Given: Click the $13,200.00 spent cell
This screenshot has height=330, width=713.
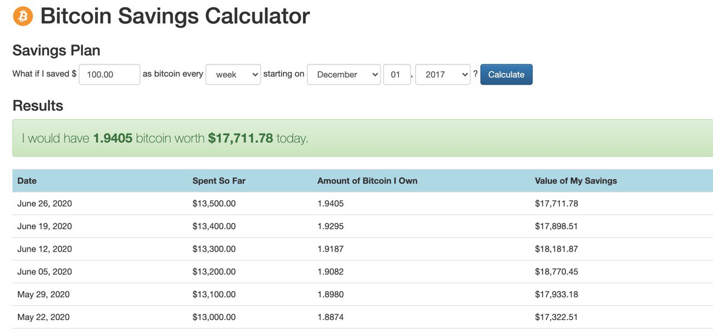Looking at the screenshot, I should click(214, 272).
